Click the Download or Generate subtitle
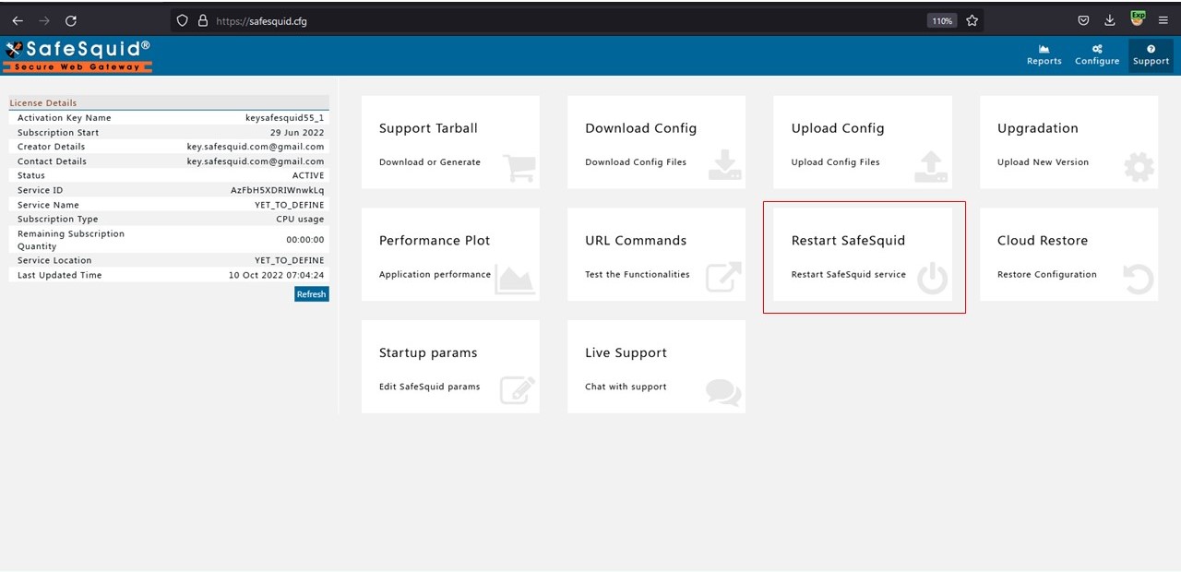This screenshot has height=572, width=1181. (x=430, y=162)
